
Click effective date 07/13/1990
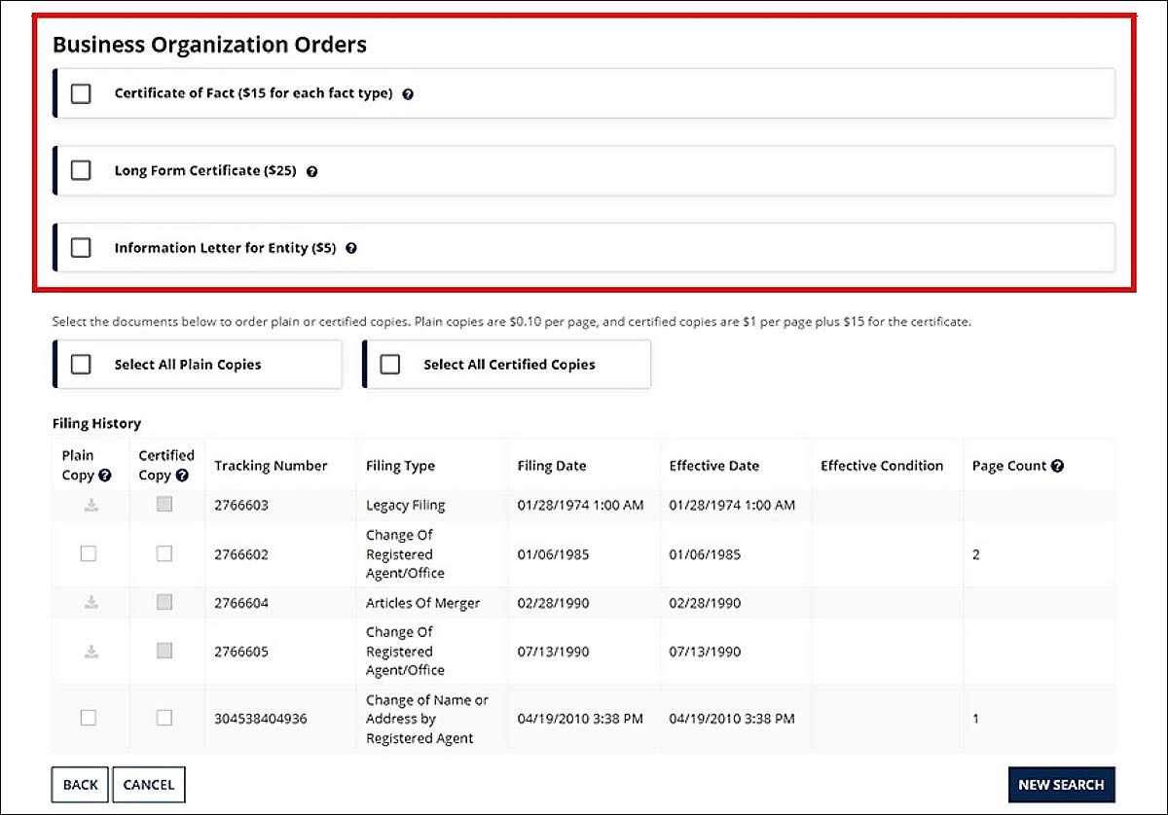[x=705, y=652]
